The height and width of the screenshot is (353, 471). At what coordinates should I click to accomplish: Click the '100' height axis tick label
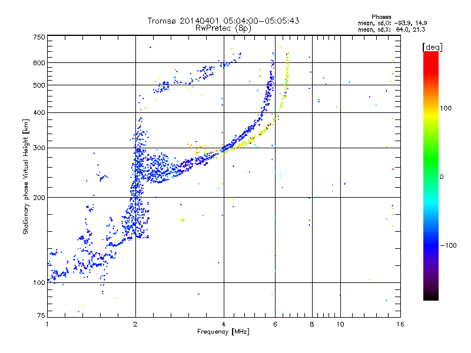pos(39,283)
